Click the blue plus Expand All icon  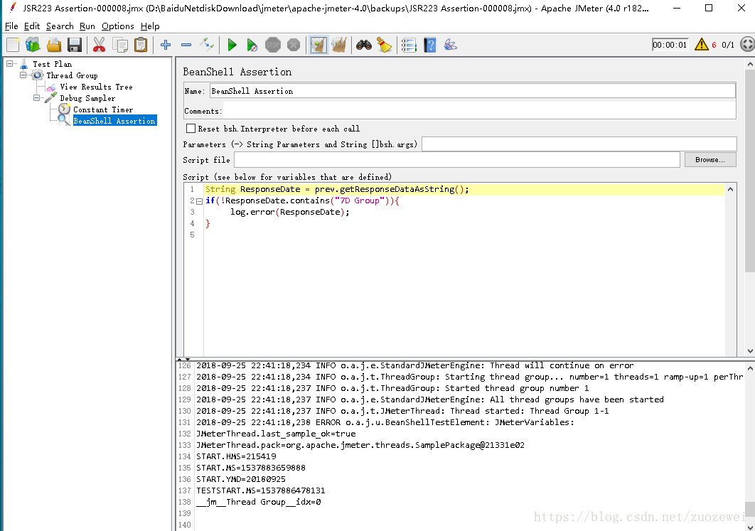tap(166, 45)
